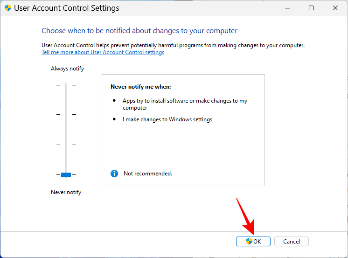The image size is (348, 258).
Task: Set the slider to the second tick from top
Action: click(x=66, y=115)
